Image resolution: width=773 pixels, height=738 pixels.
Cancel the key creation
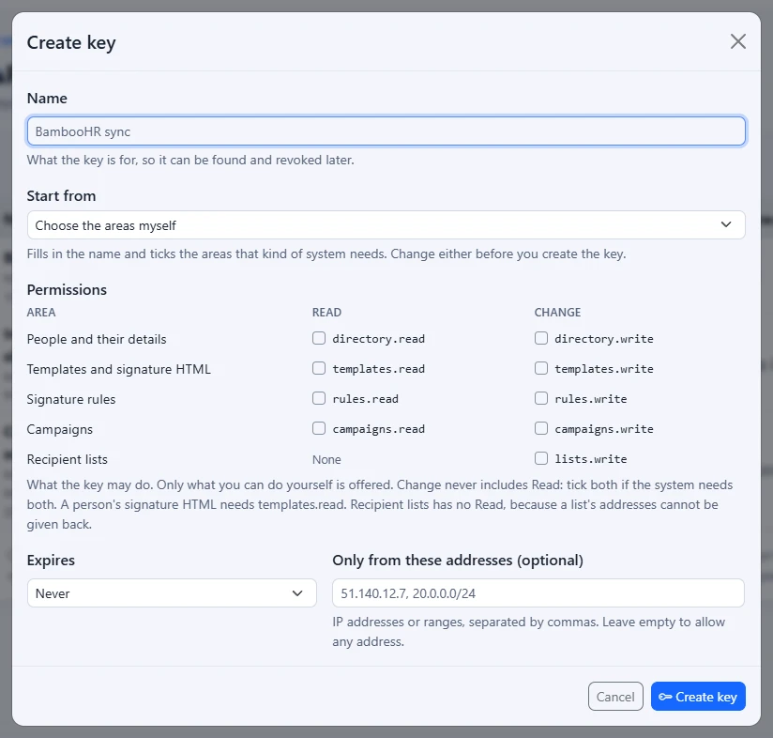tap(615, 697)
